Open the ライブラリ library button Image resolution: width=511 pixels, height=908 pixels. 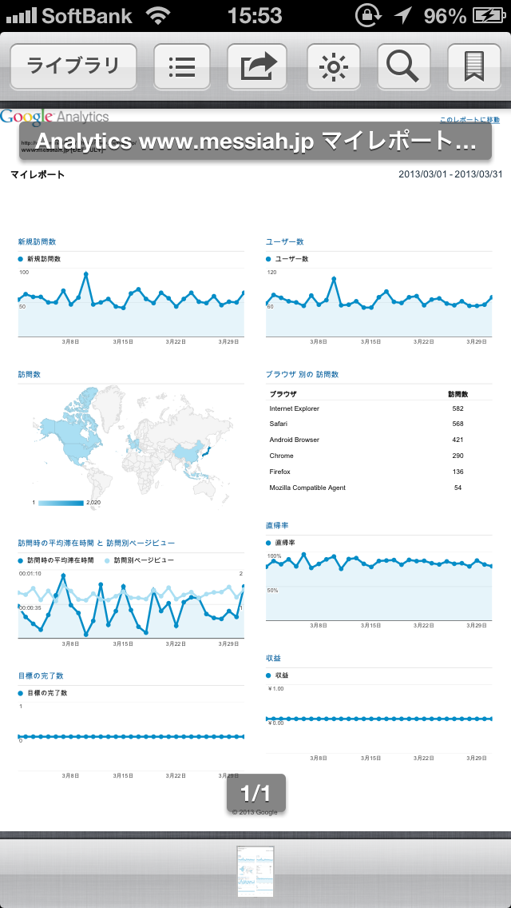73,66
